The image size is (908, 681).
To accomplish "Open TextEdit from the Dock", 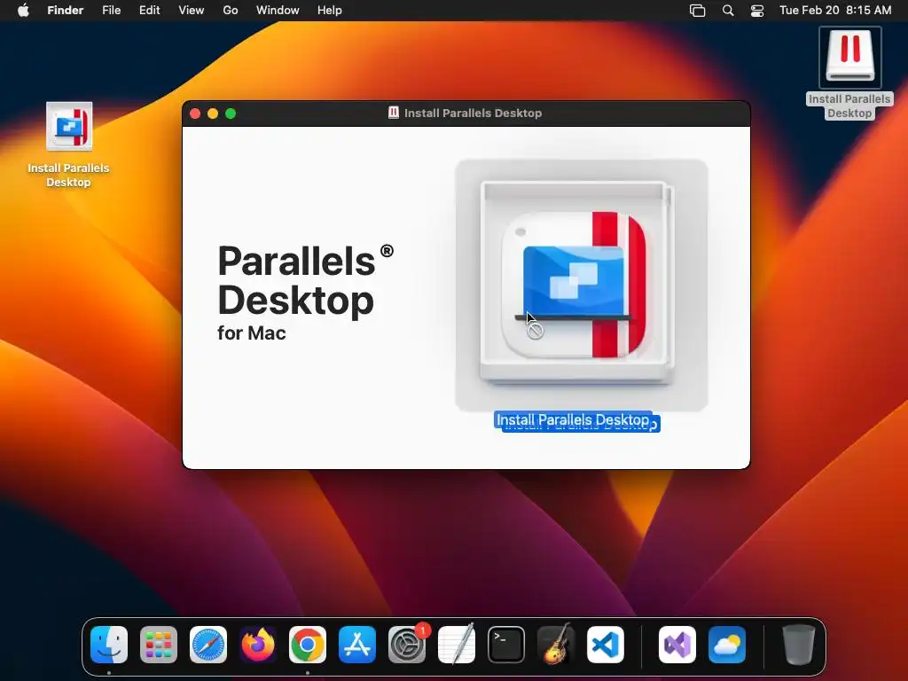I will pos(457,645).
